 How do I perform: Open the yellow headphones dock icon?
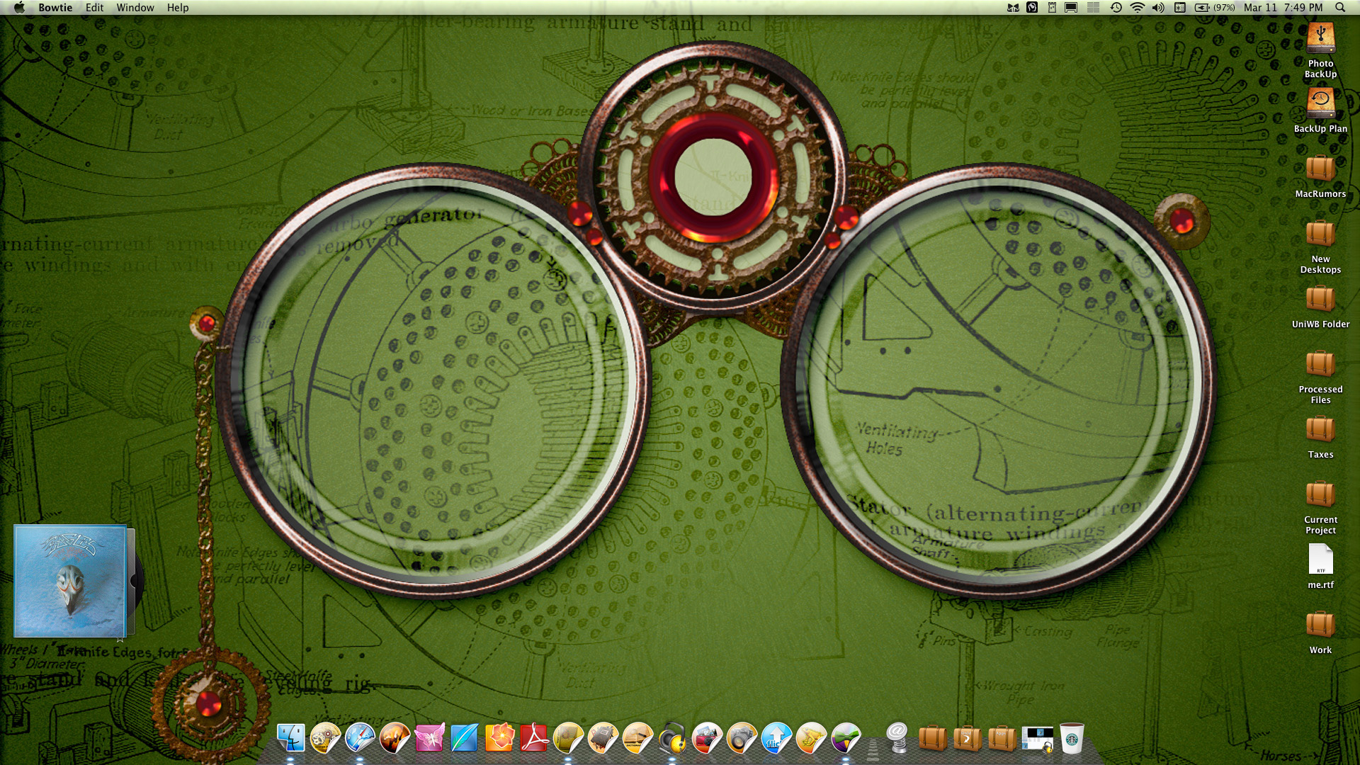pyautogui.click(x=672, y=739)
